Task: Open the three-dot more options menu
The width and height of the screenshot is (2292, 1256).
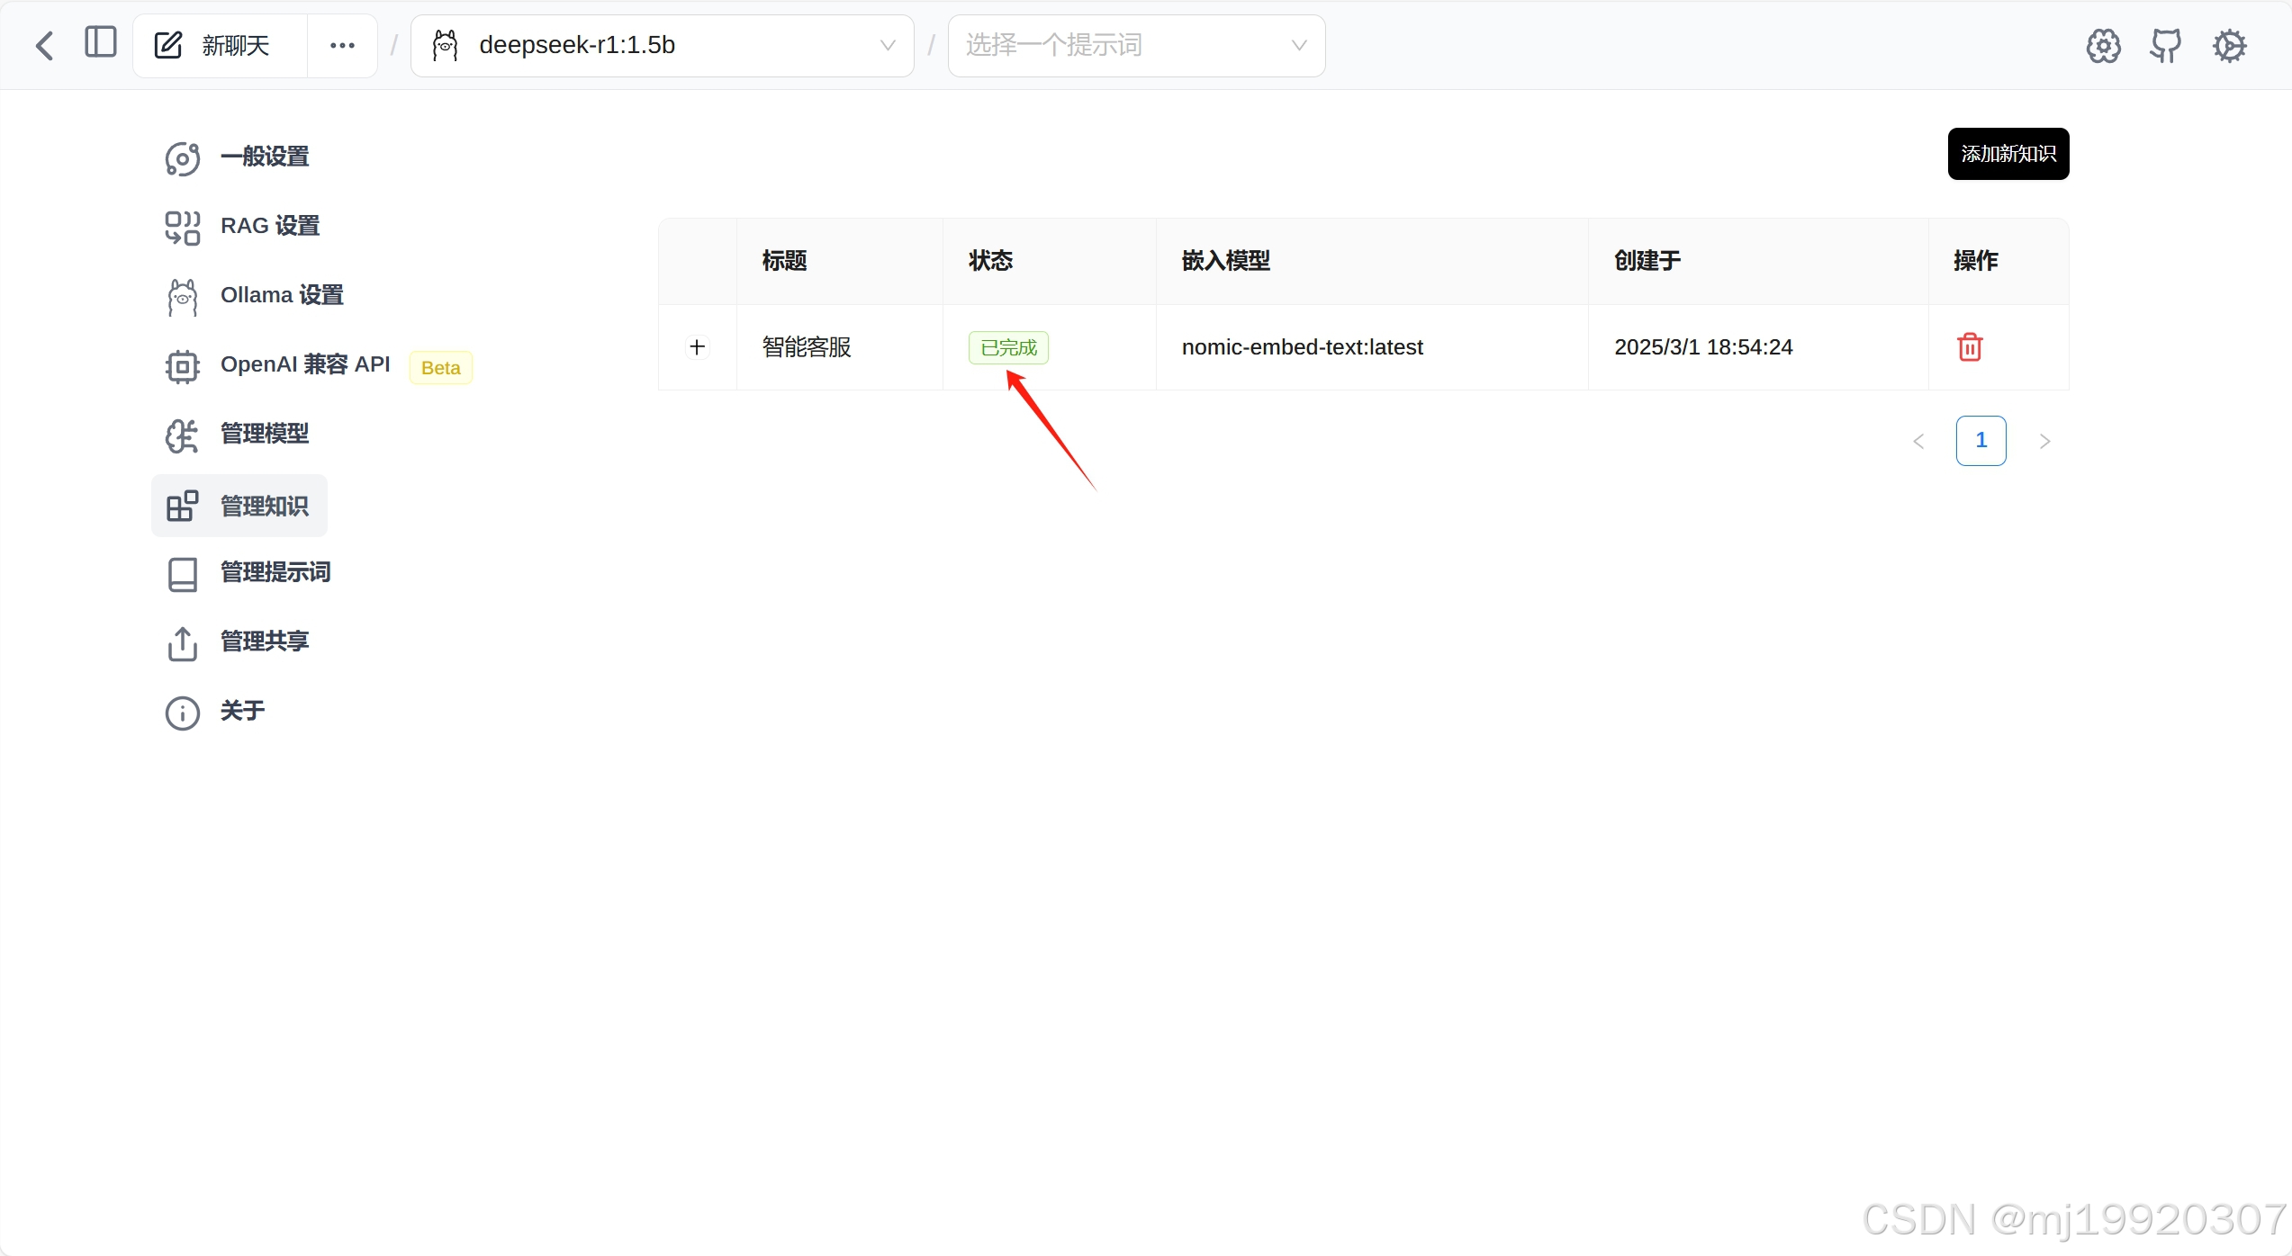Action: tap(342, 45)
